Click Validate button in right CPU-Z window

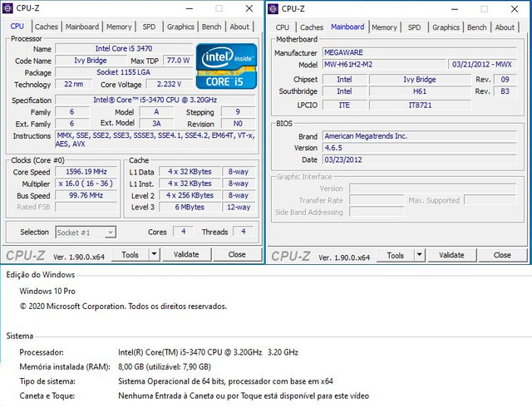[x=451, y=255]
